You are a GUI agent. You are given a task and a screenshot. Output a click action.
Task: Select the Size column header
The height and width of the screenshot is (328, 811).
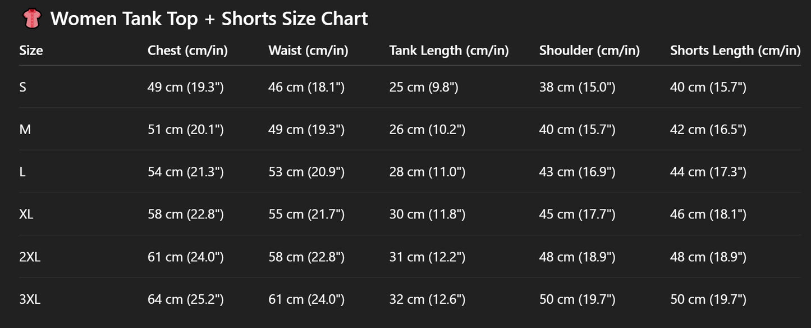[31, 51]
